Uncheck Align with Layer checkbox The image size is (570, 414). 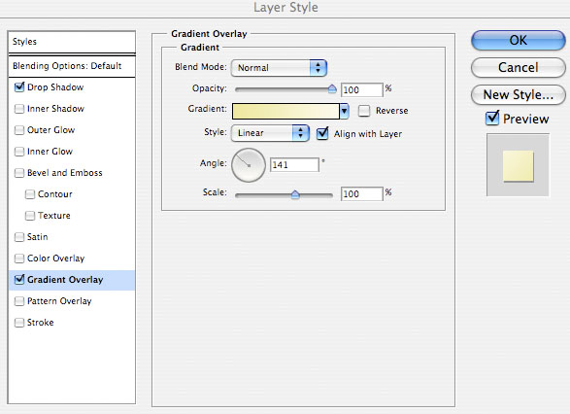click(x=322, y=133)
